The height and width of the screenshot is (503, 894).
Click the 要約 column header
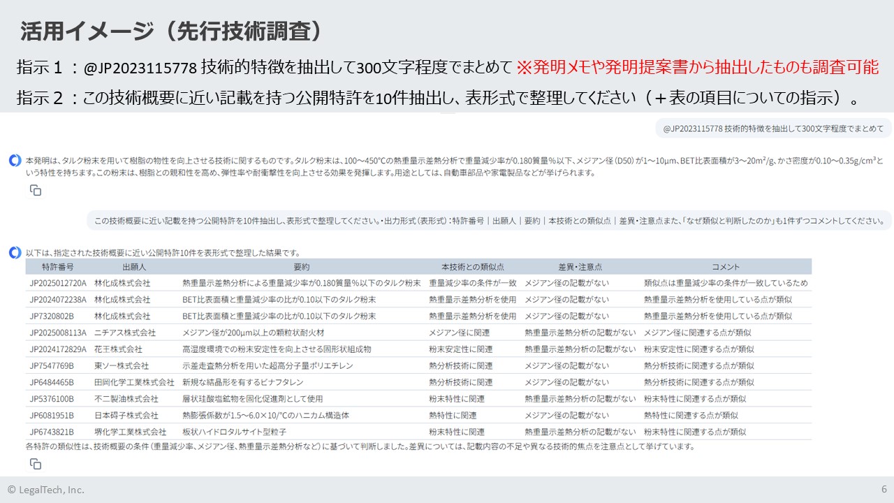pyautogui.click(x=301, y=267)
